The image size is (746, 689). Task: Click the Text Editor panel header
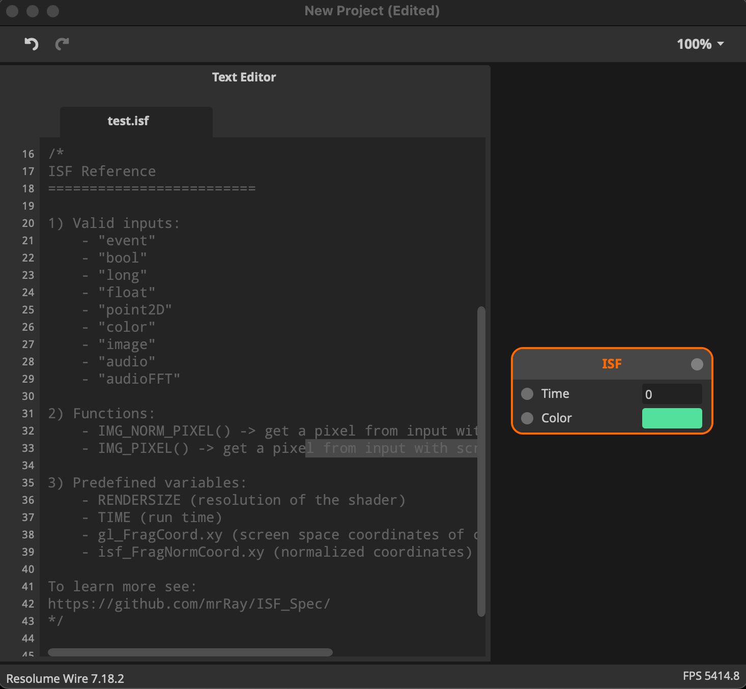point(244,77)
